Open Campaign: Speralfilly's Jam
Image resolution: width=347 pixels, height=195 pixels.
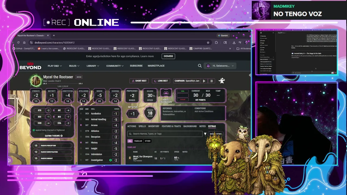(x=187, y=81)
